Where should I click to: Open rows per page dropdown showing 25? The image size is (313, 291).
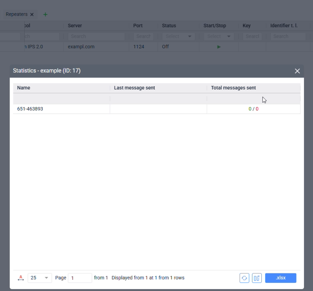click(40, 278)
